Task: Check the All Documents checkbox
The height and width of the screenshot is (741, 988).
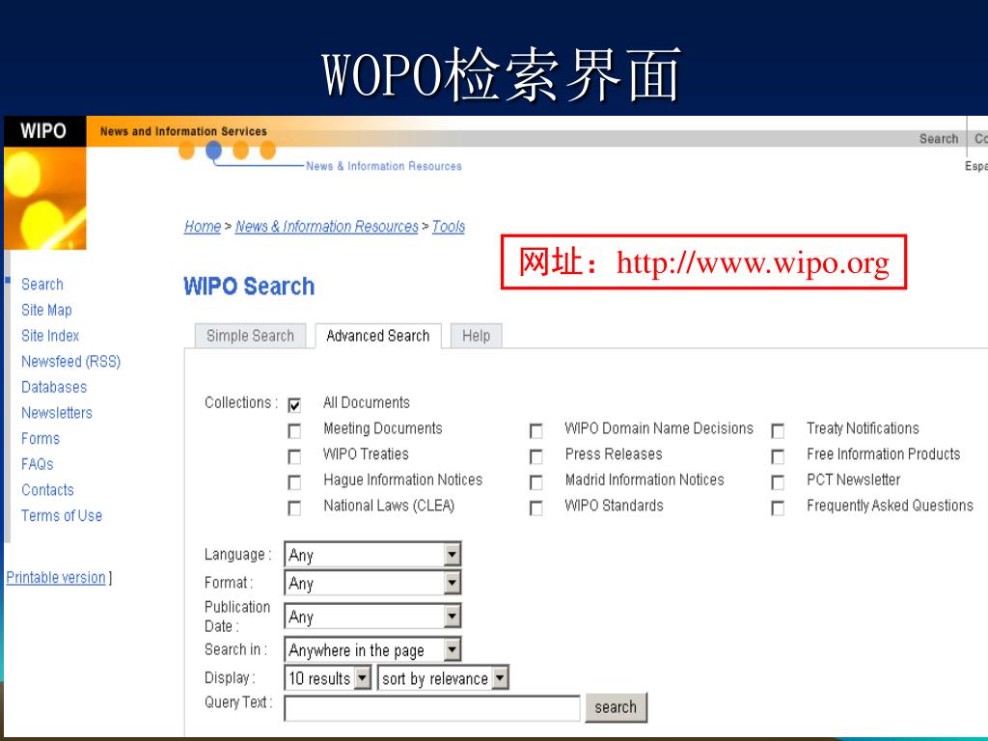Action: [x=294, y=404]
